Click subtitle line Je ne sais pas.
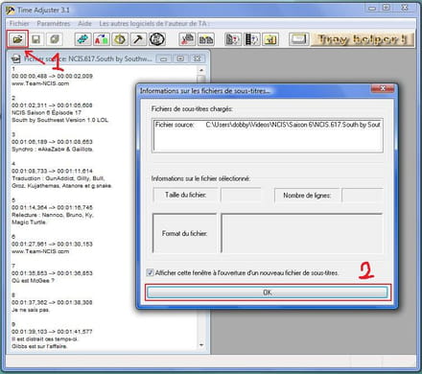422x374 pixels. click(31, 310)
